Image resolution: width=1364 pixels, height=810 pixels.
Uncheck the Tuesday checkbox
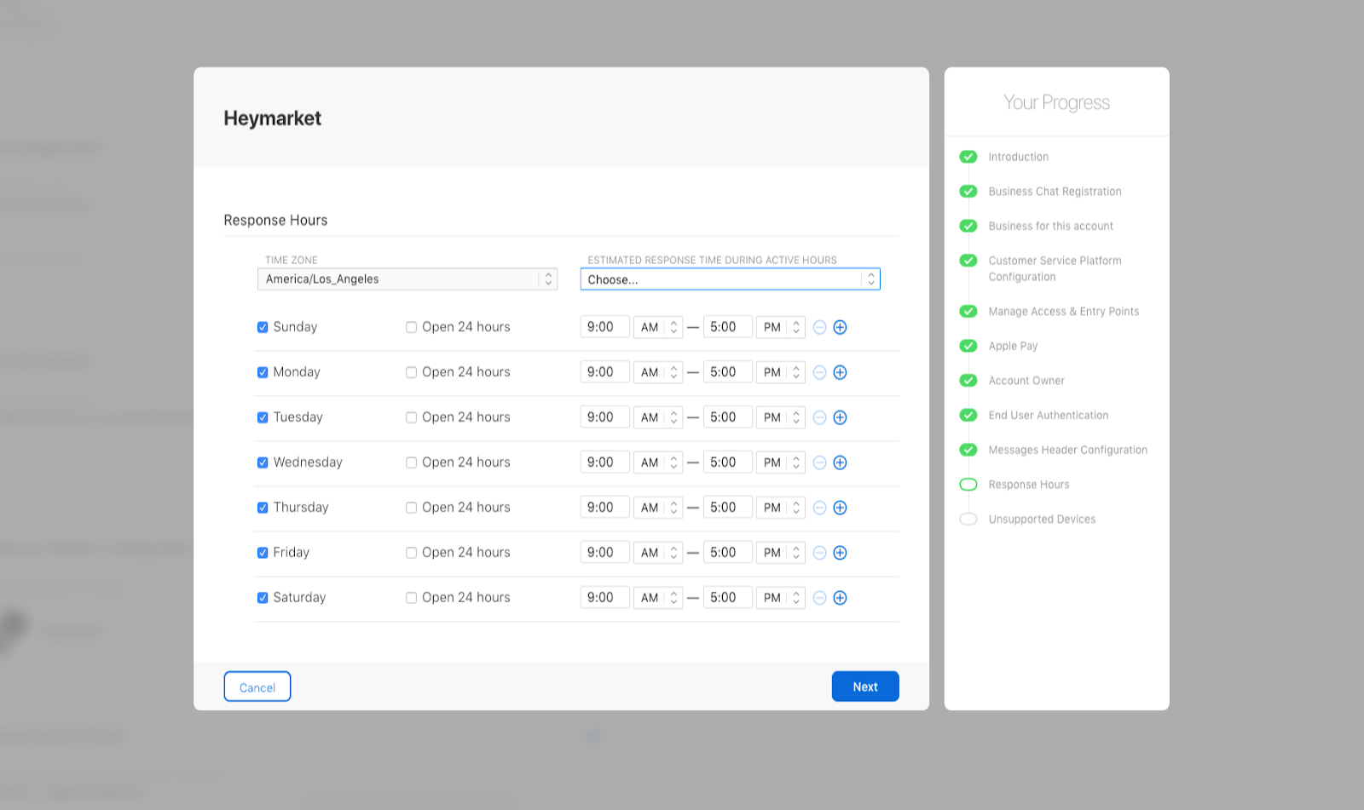coord(263,417)
